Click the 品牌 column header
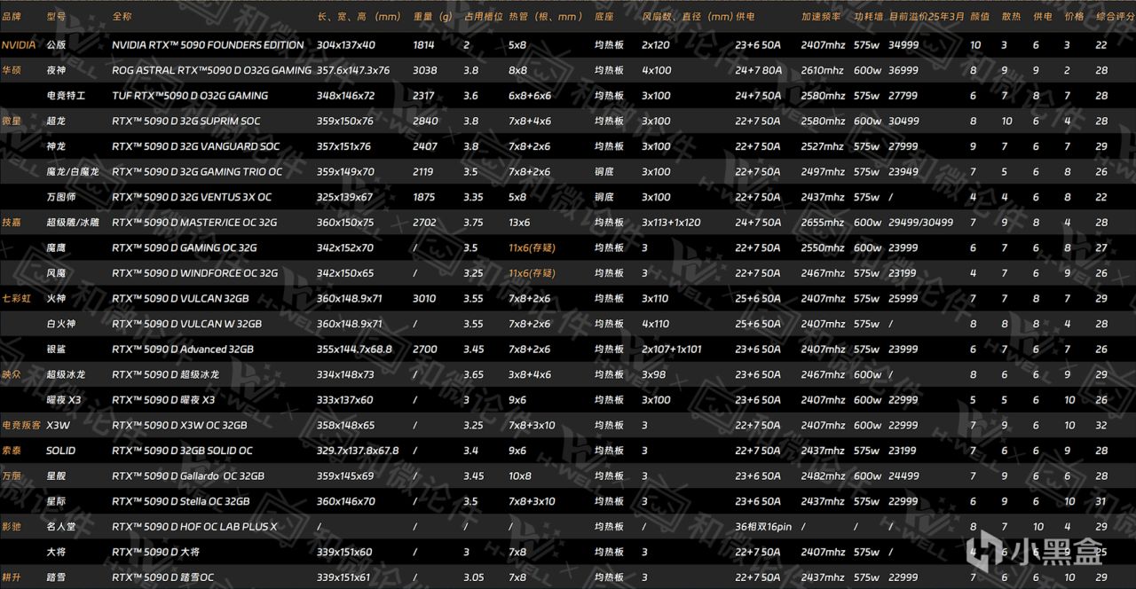The width and height of the screenshot is (1136, 589). (x=12, y=17)
